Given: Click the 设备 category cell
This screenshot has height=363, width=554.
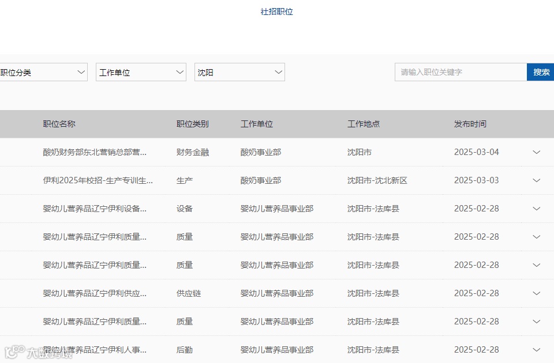Looking at the screenshot, I should click(185, 209).
